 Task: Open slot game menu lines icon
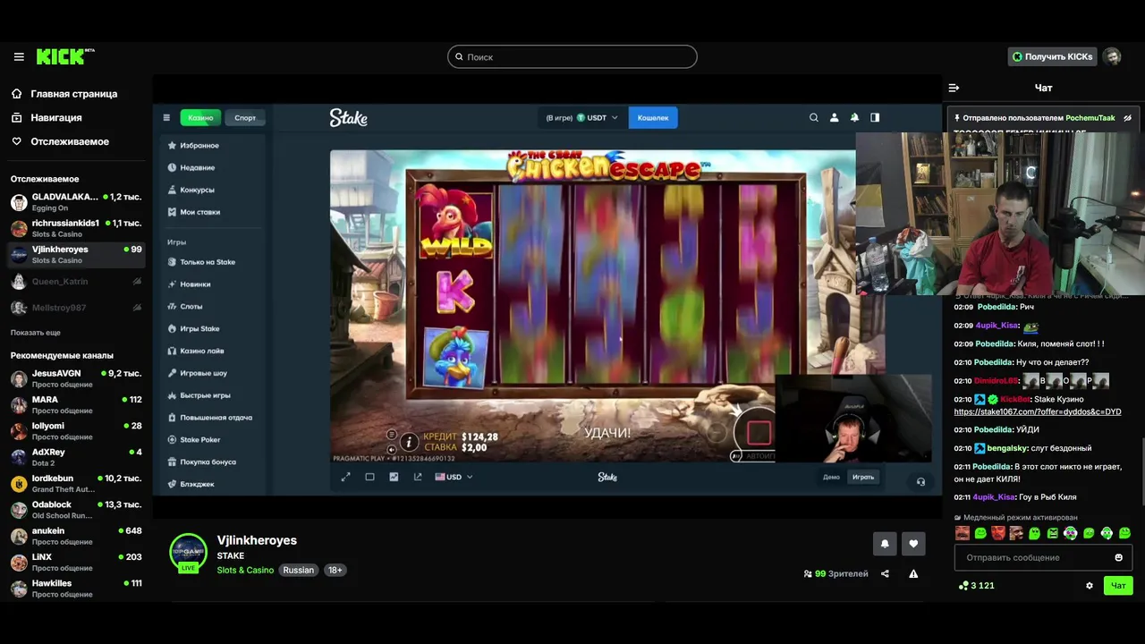click(391, 435)
